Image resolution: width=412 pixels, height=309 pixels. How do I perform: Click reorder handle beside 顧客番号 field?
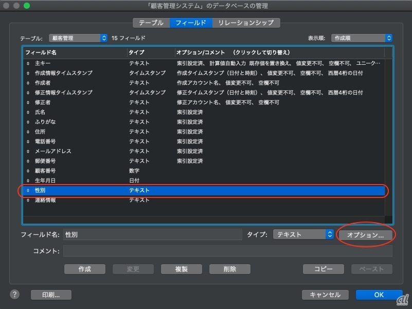coord(29,171)
